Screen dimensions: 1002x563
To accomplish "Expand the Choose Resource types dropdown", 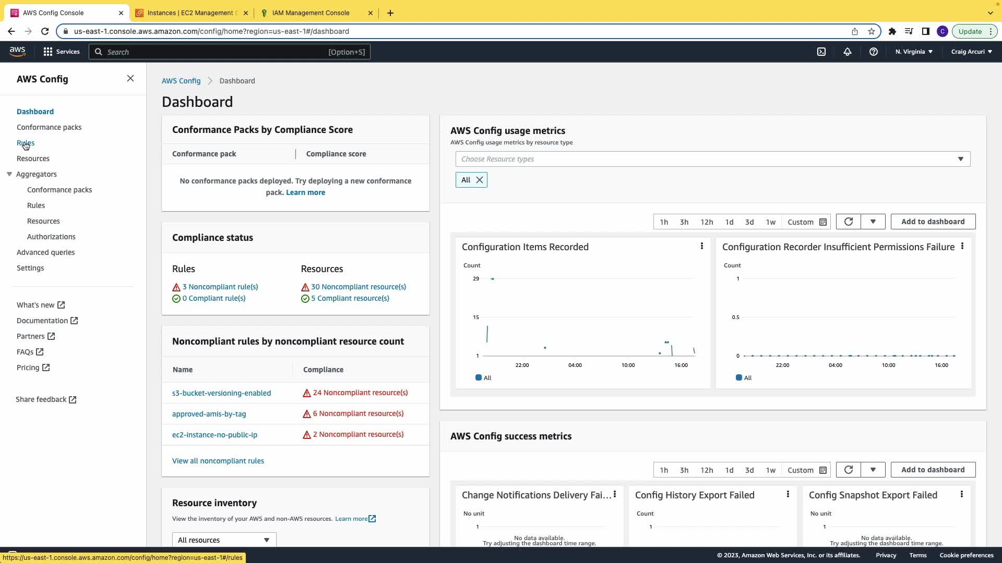I will click(712, 159).
